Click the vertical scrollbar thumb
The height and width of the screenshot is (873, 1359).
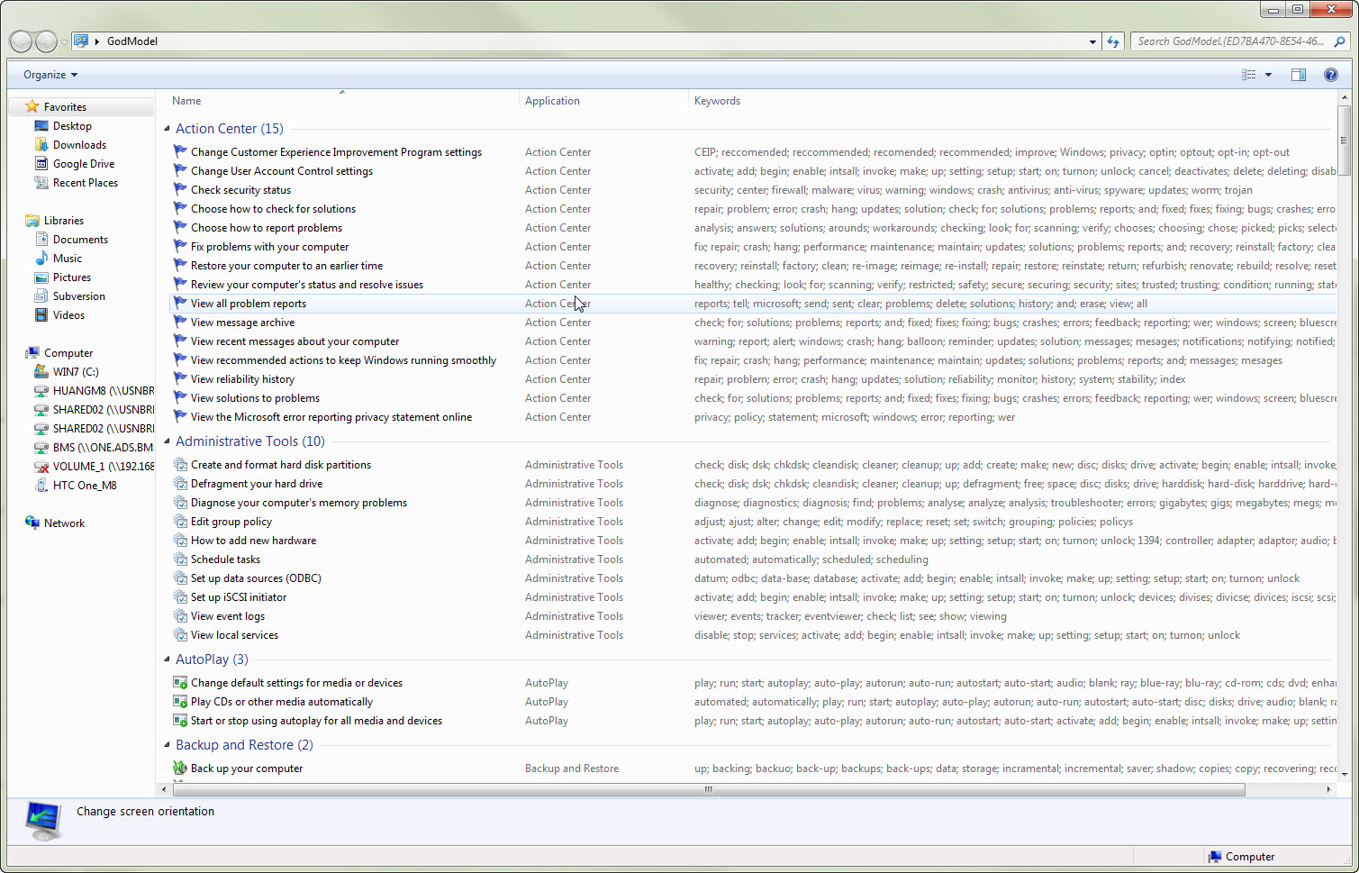point(1344,140)
